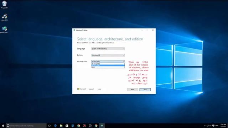228x128 pixels.
Task: Open the Edition dropdown
Action: click(108, 55)
